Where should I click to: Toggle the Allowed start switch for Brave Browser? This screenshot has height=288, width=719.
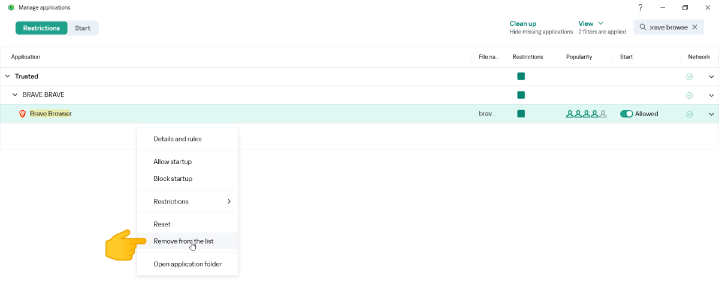point(627,114)
